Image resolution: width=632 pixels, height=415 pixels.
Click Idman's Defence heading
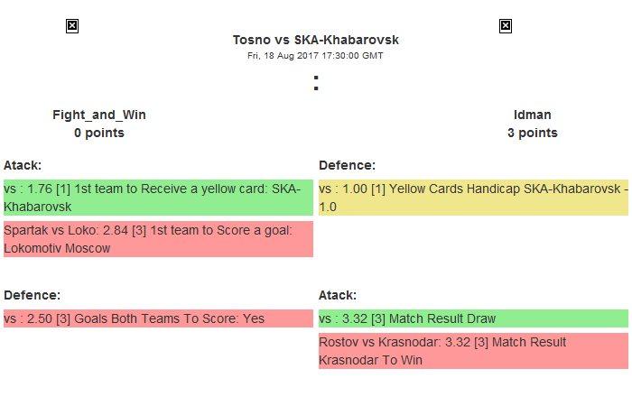tap(347, 165)
